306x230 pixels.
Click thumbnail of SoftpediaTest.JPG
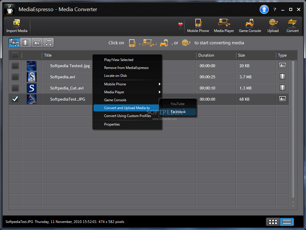click(31, 99)
